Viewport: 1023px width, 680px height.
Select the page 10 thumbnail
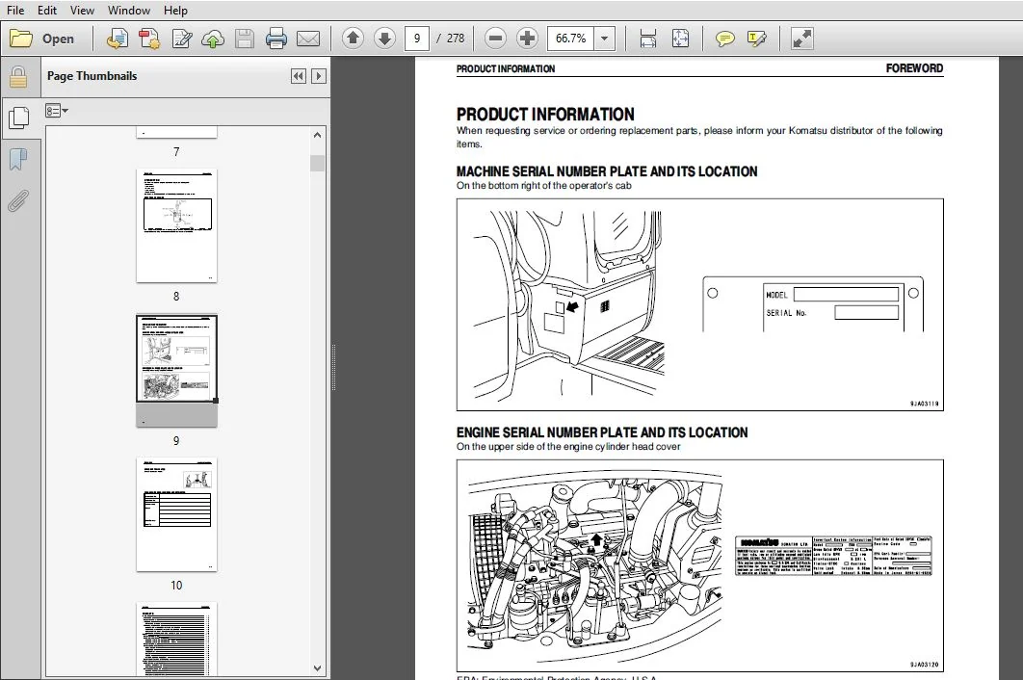[x=176, y=515]
